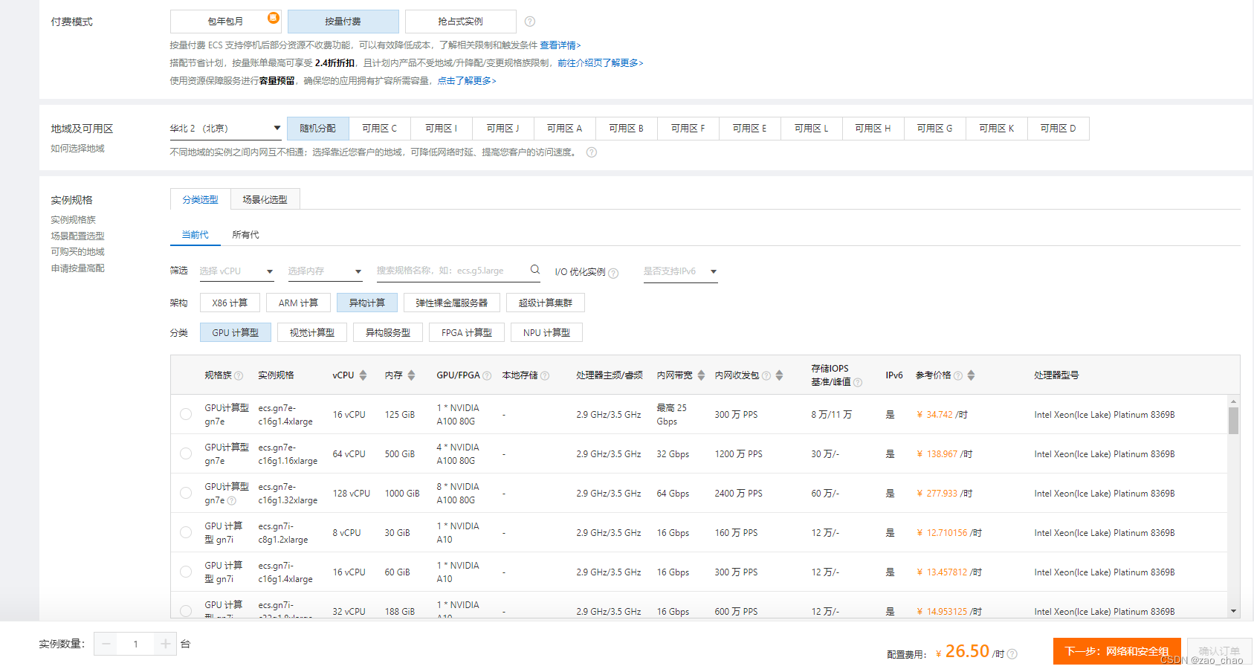Select the ecs.gn7i-c8g1.2xlarge instance radio
Screen dimensions: 1254x672
point(186,532)
